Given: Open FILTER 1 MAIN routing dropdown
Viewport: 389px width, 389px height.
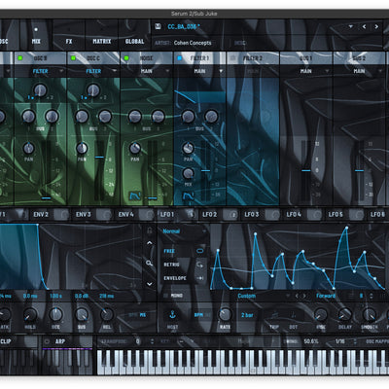Looking at the screenshot, I should (x=199, y=71).
